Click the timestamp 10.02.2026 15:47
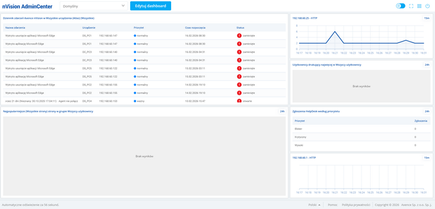The height and width of the screenshot is (209, 435). 195,101
